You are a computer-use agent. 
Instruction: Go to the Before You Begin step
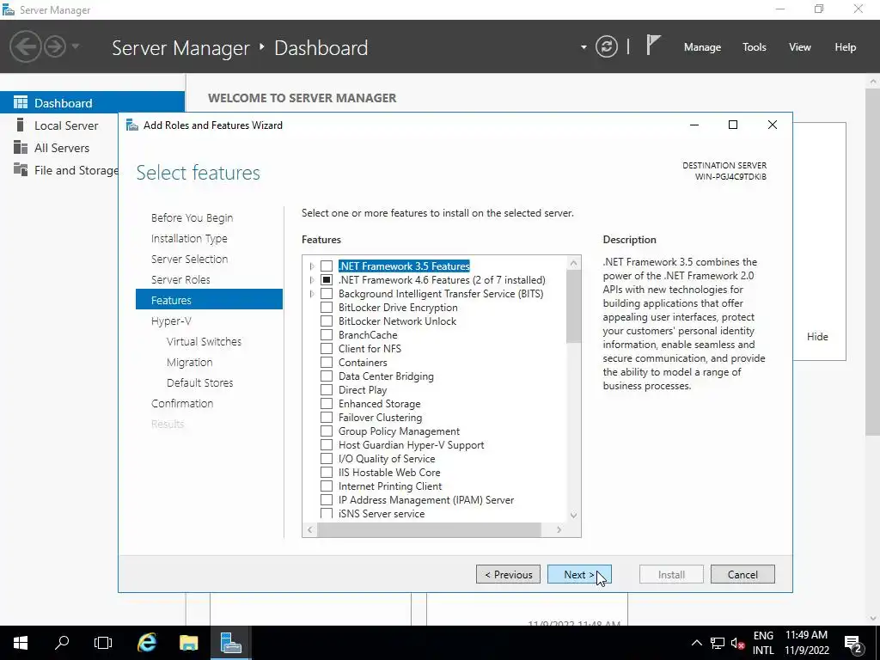pyautogui.click(x=192, y=217)
